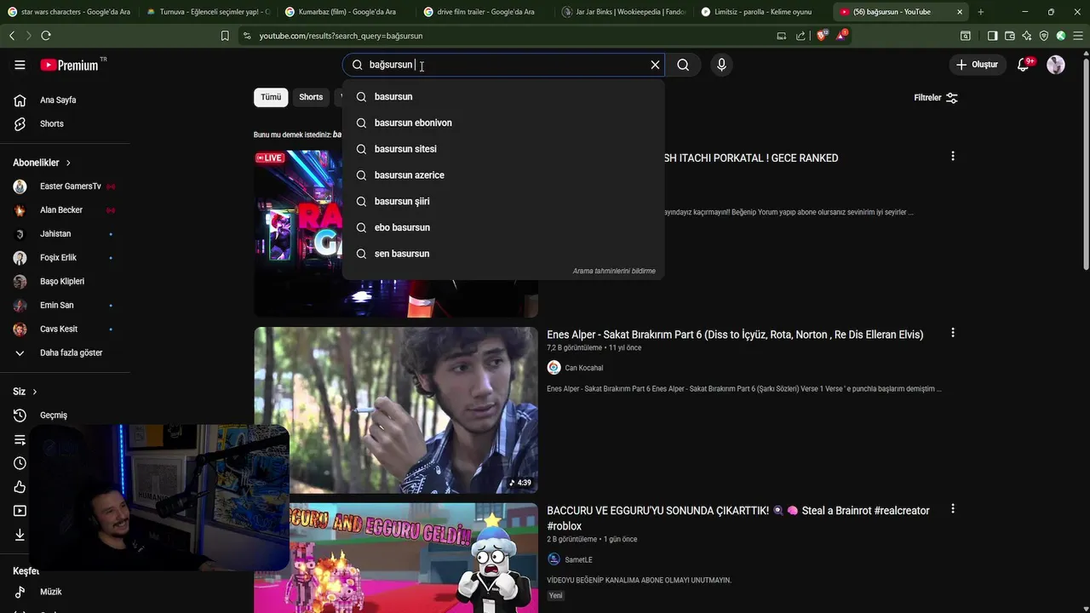1090x613 pixels.
Task: Switch to the Jar Jar Binks Wookieepedia tab
Action: (623, 12)
